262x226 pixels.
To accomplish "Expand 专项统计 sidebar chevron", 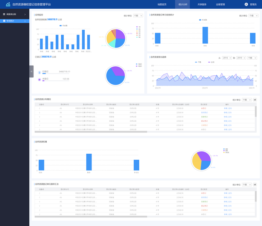I will (25, 21).
